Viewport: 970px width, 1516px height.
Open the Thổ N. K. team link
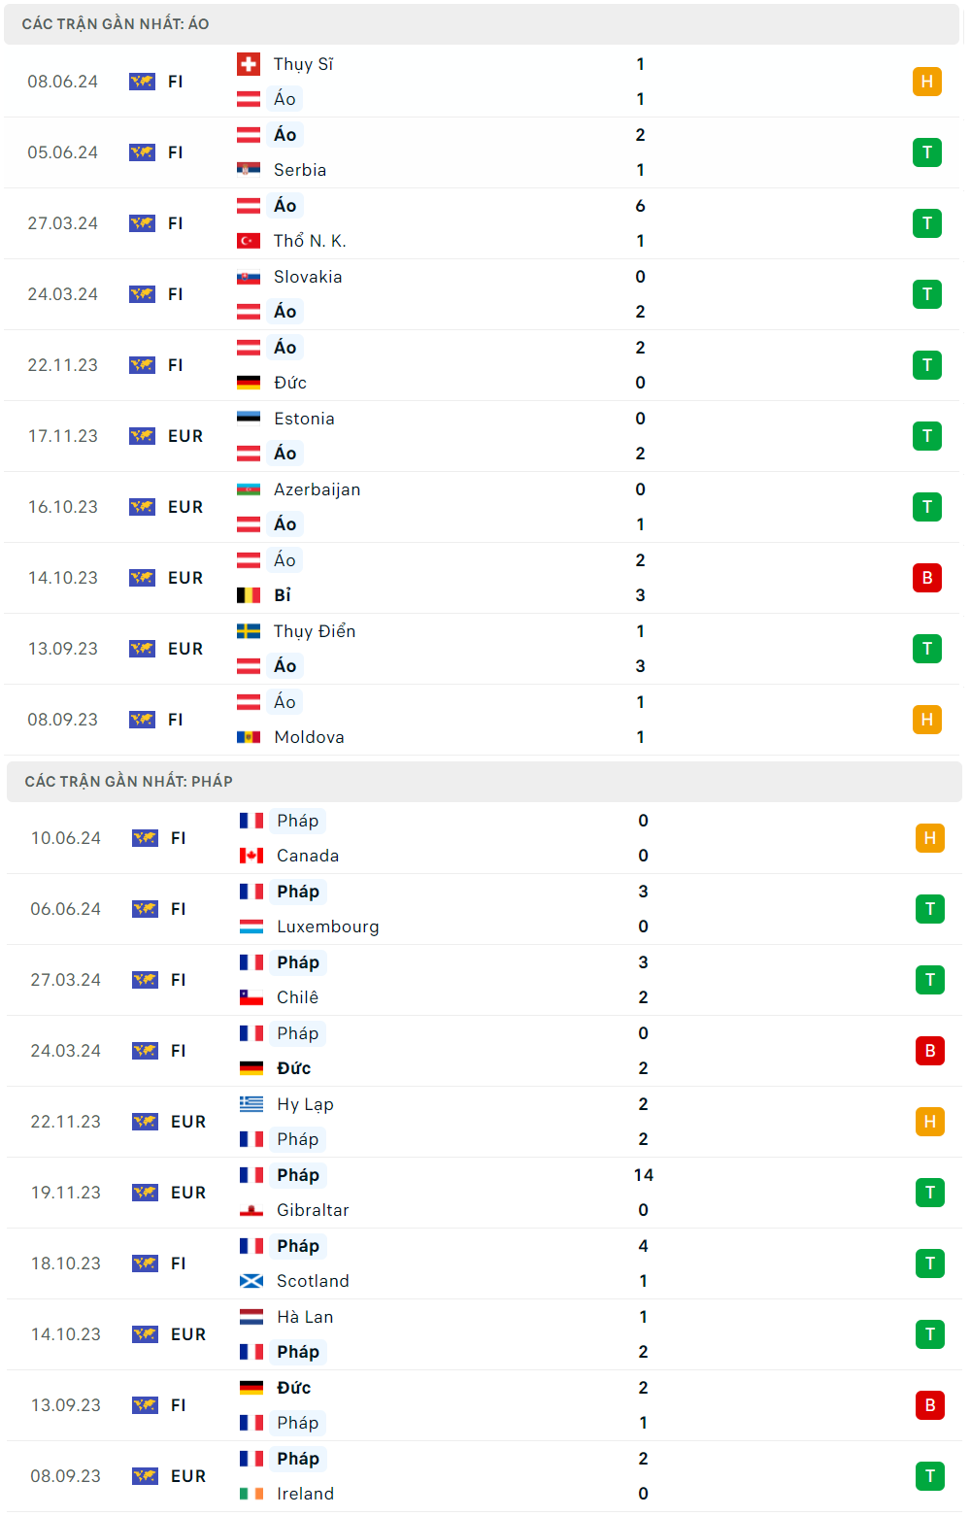click(310, 241)
